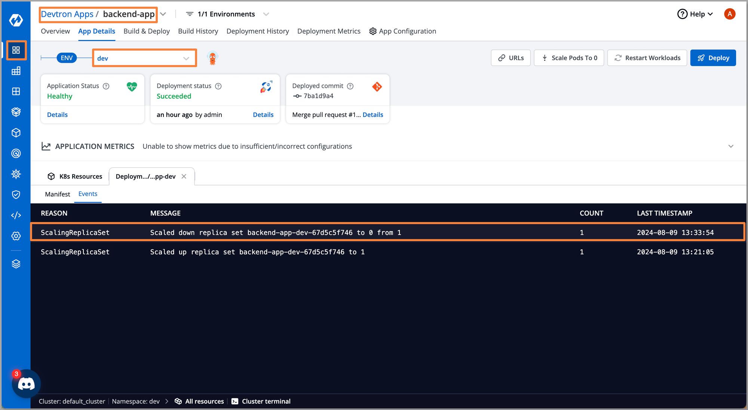This screenshot has width=748, height=410.
Task: Click Details link under Application Status
Action: 56,115
